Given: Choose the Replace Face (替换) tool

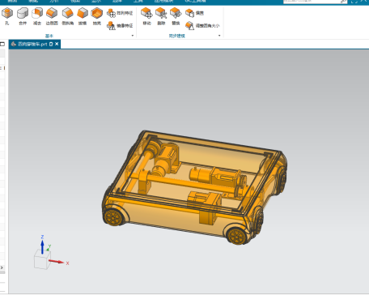Looking at the screenshot, I should (176, 16).
